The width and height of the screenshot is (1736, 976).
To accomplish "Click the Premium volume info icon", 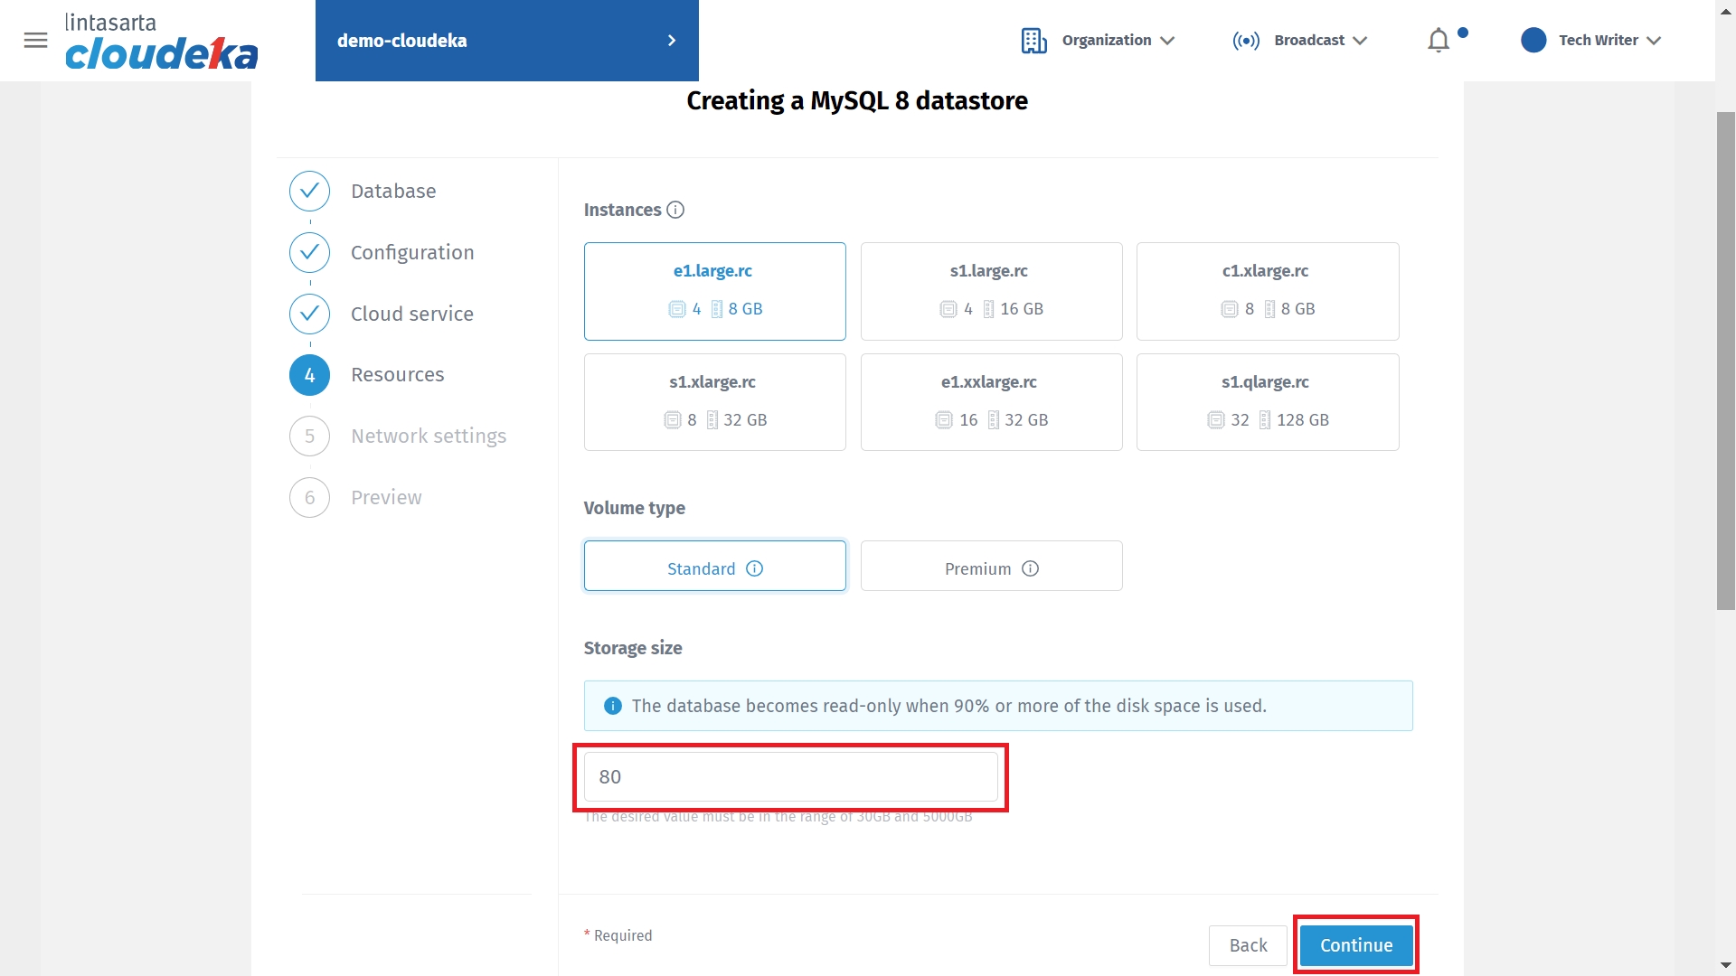I will click(1030, 568).
